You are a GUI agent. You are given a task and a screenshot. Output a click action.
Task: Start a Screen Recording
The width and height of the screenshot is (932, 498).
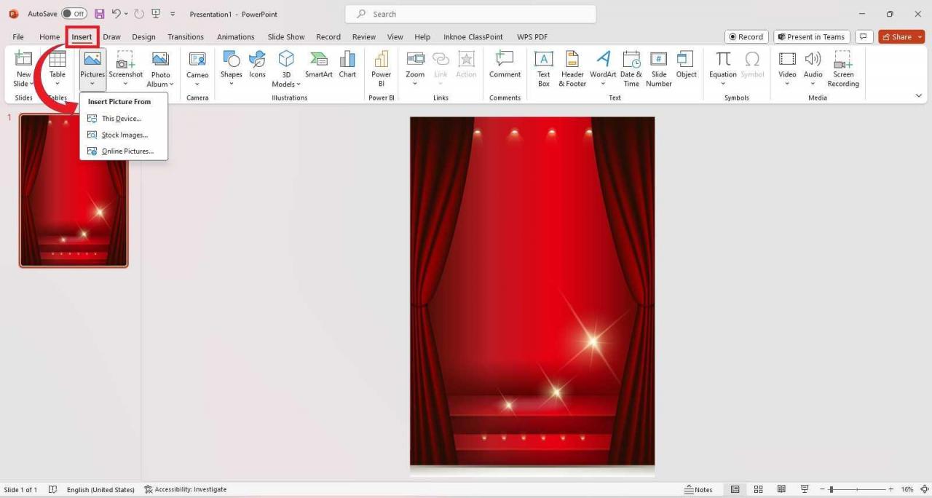pyautogui.click(x=842, y=69)
